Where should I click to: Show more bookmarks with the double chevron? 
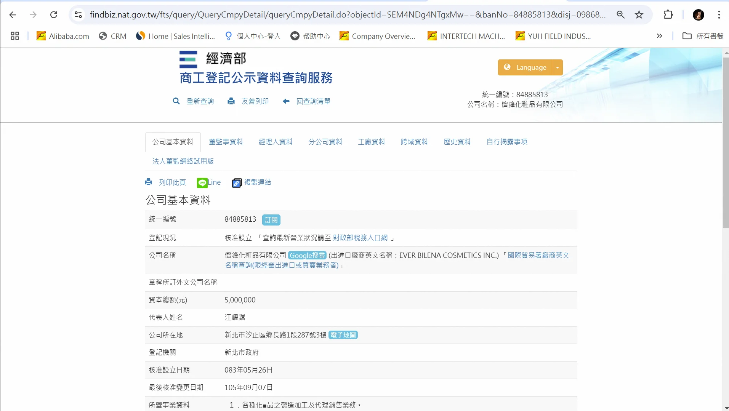point(659,36)
